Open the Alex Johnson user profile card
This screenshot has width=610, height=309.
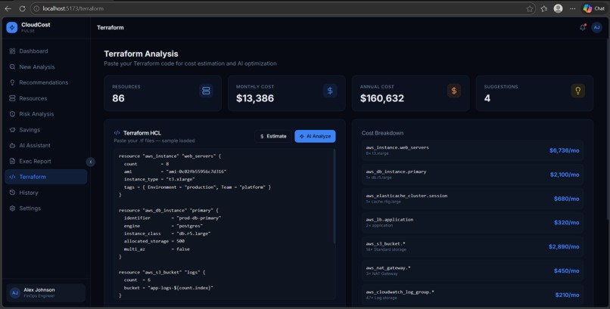[46, 292]
